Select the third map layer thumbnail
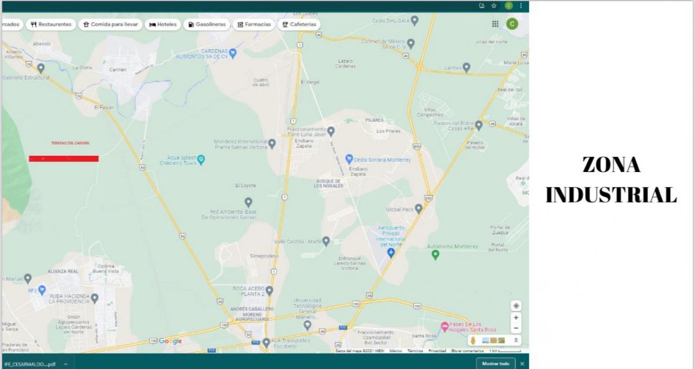The width and height of the screenshot is (695, 369). 501,340
